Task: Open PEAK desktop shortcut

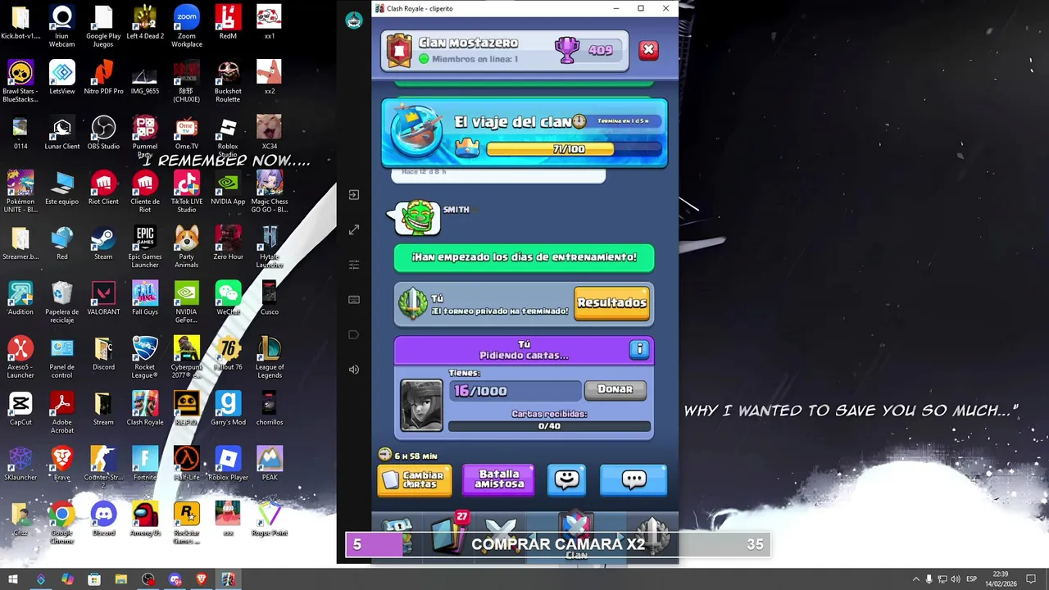Action: (x=270, y=463)
